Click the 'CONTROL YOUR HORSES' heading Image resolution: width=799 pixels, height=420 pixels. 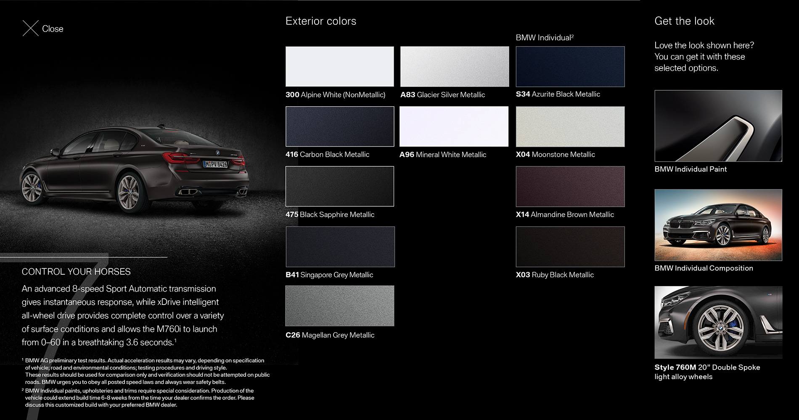point(76,272)
